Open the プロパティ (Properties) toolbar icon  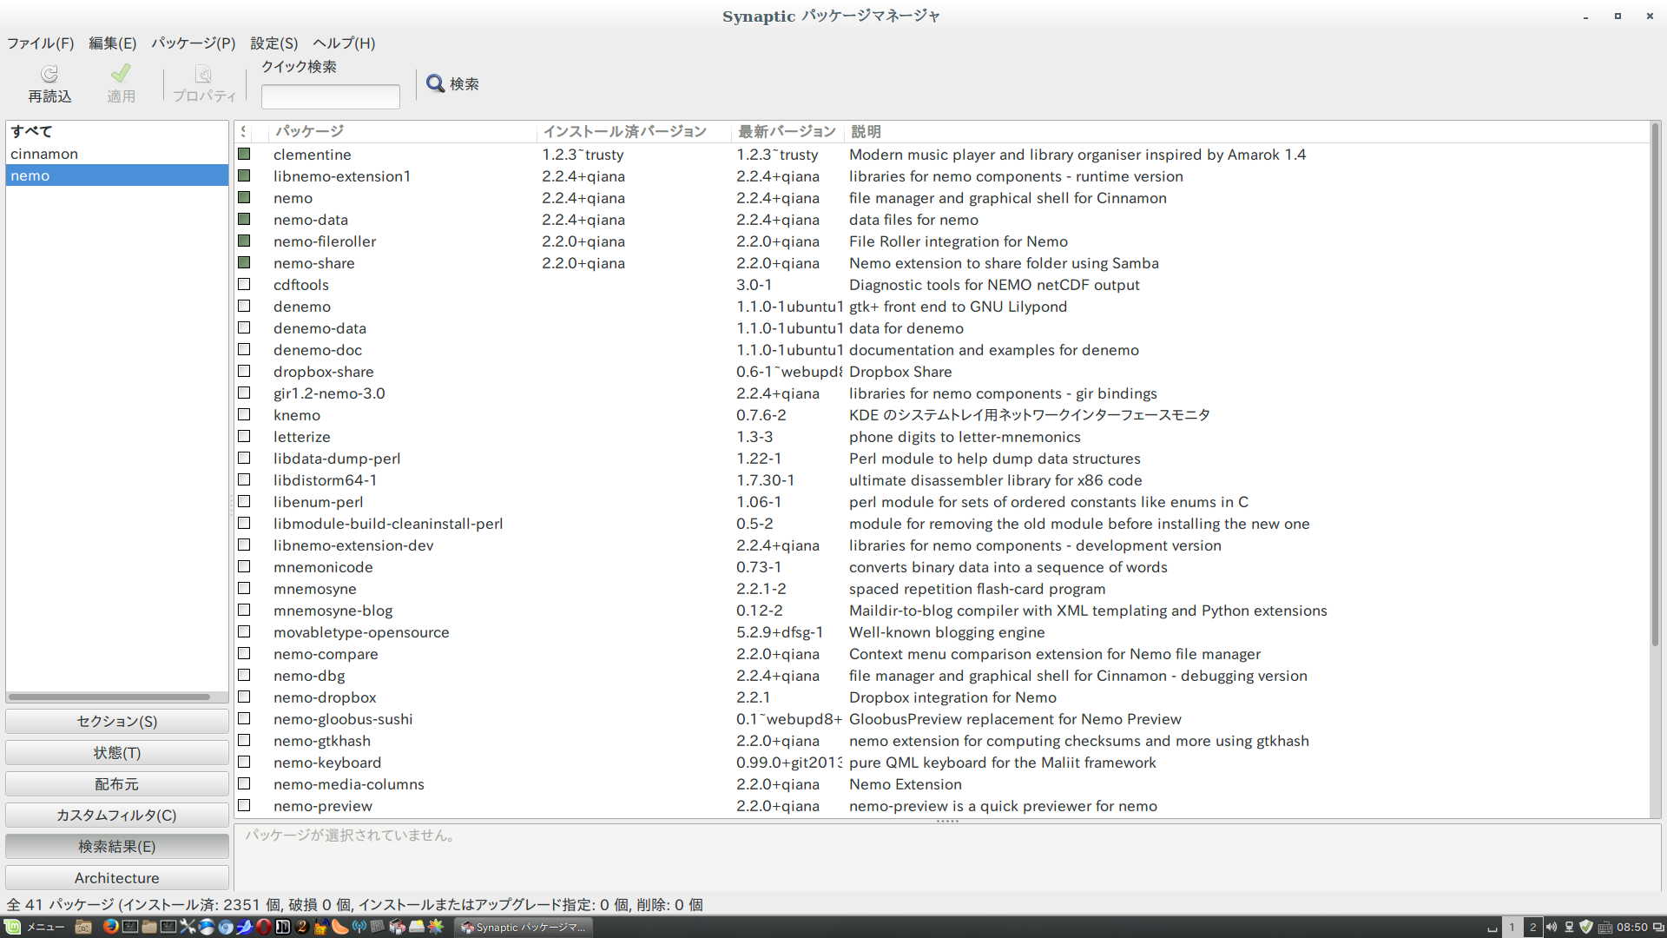click(x=203, y=75)
